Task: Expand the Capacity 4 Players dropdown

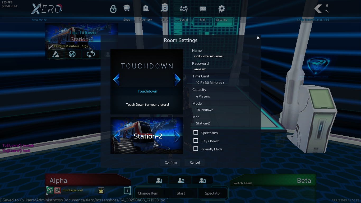Action: (x=220, y=96)
